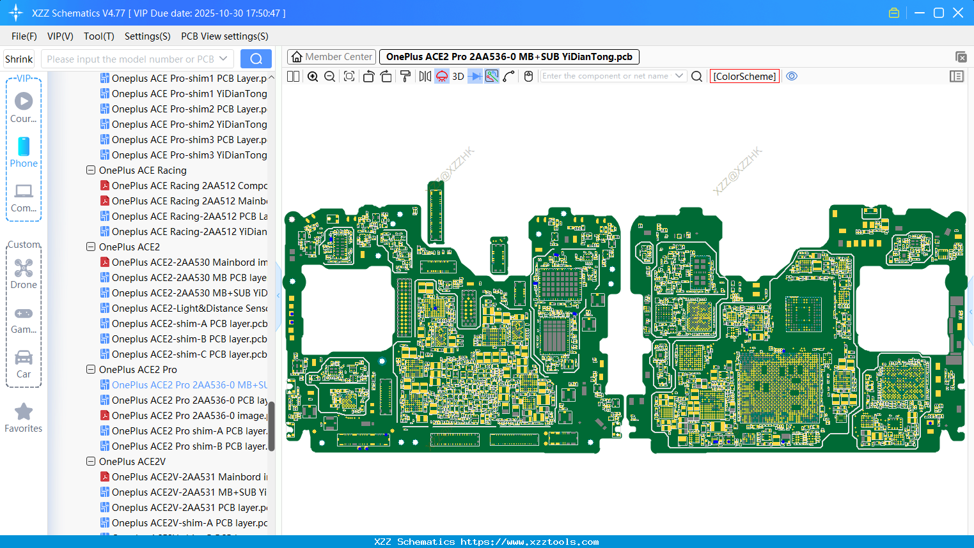Open Oneplus ACE Pro-shim3 PCB Layer file
Viewport: 974px width, 548px height.
[x=184, y=140]
